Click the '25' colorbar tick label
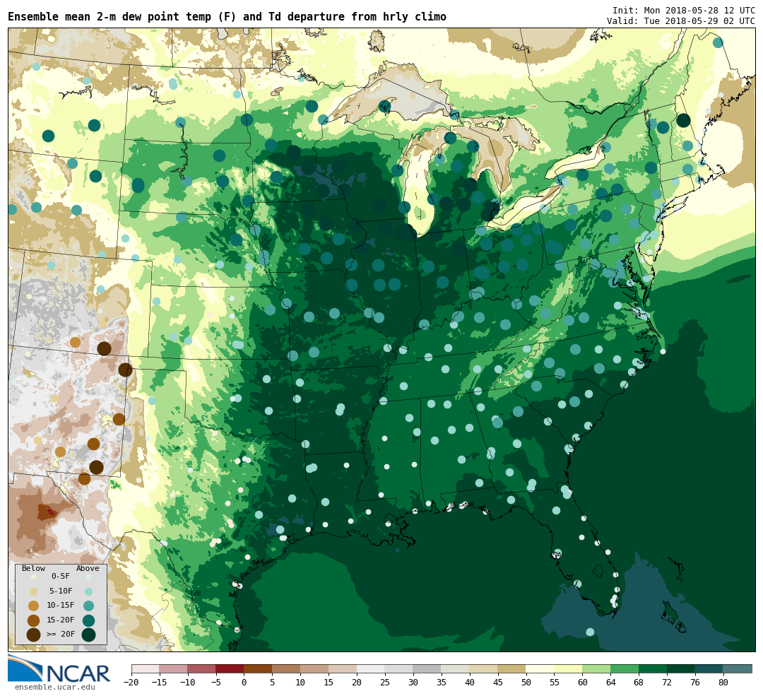The image size is (763, 696). coord(385,683)
